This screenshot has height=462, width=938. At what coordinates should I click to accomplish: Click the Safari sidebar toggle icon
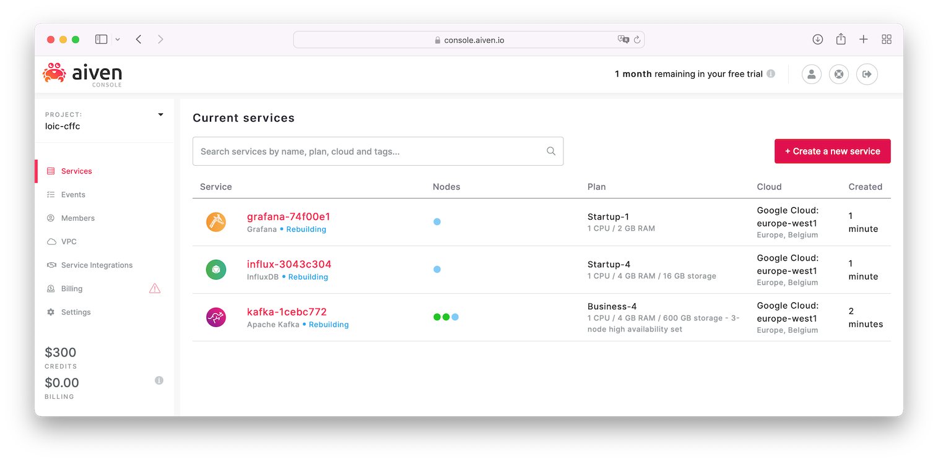click(101, 39)
